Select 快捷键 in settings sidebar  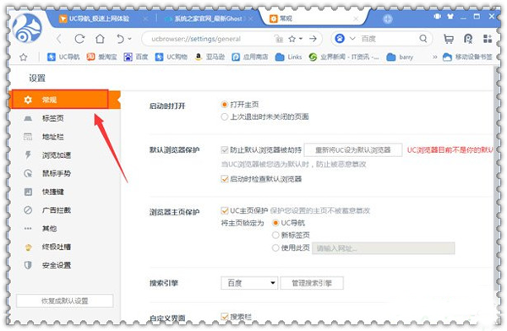click(65, 192)
